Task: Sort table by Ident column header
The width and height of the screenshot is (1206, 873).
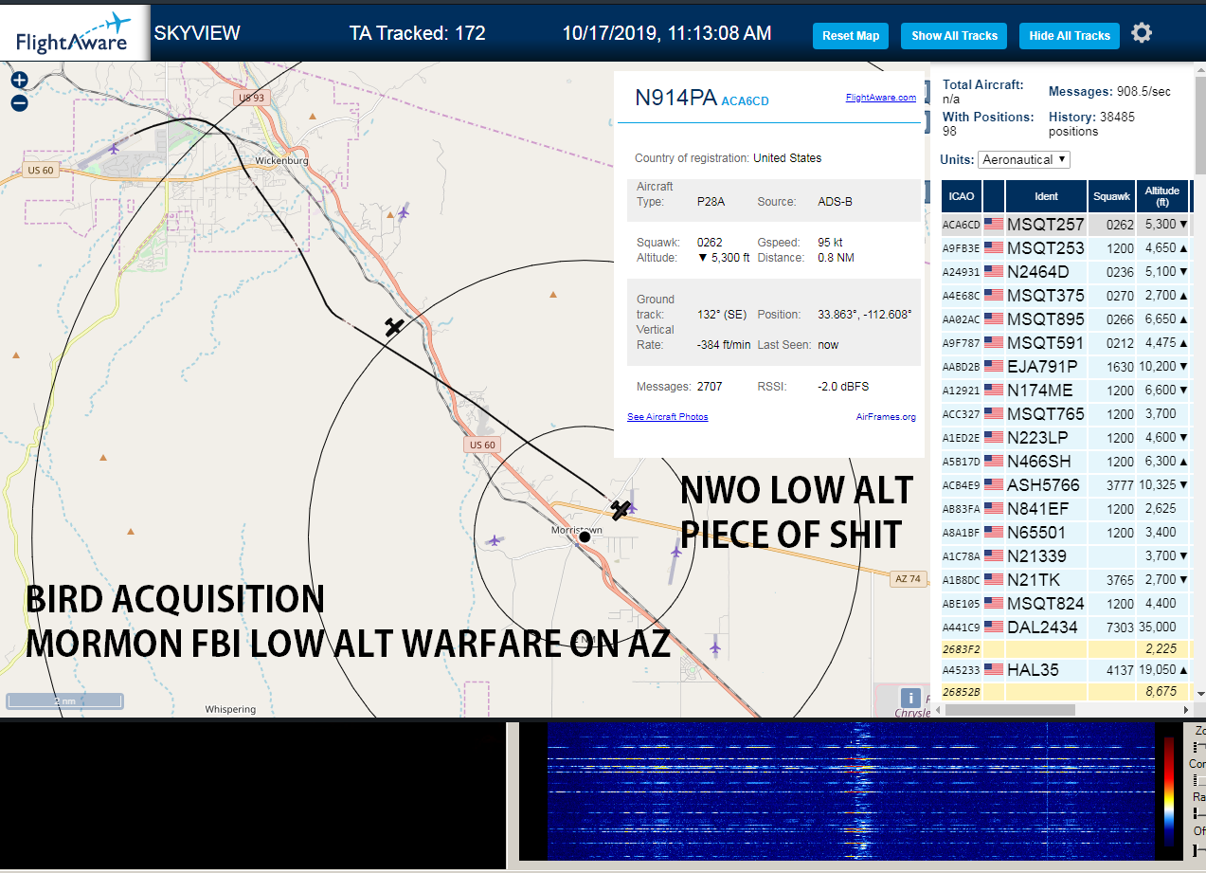Action: pos(1046,196)
